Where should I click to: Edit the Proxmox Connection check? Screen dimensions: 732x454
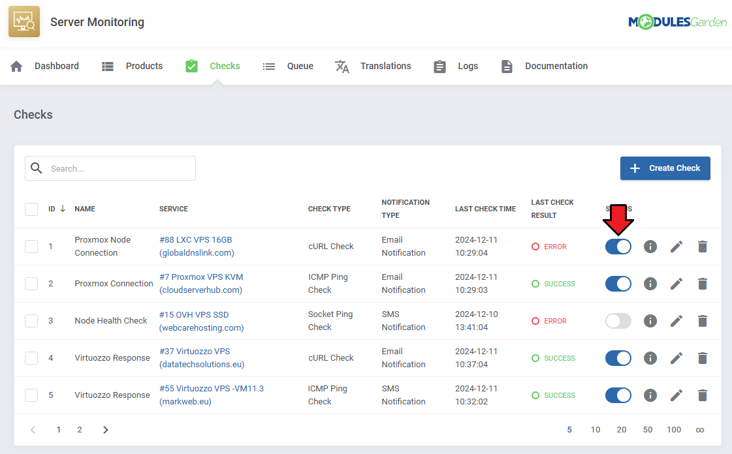(x=676, y=284)
